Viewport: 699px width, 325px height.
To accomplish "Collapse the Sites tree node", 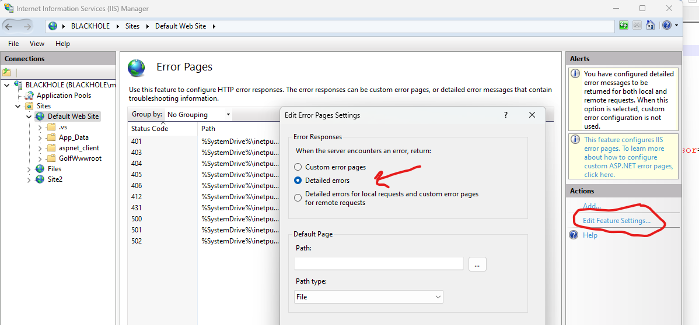I will pyautogui.click(x=18, y=106).
